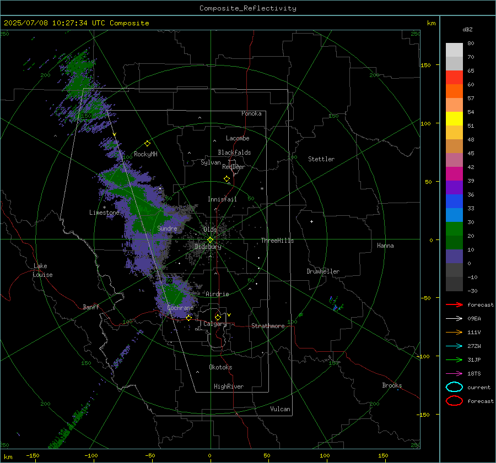Image resolution: width=496 pixels, height=463 pixels.
Task: Click the orange 111V arrow in legend
Action: click(x=454, y=332)
